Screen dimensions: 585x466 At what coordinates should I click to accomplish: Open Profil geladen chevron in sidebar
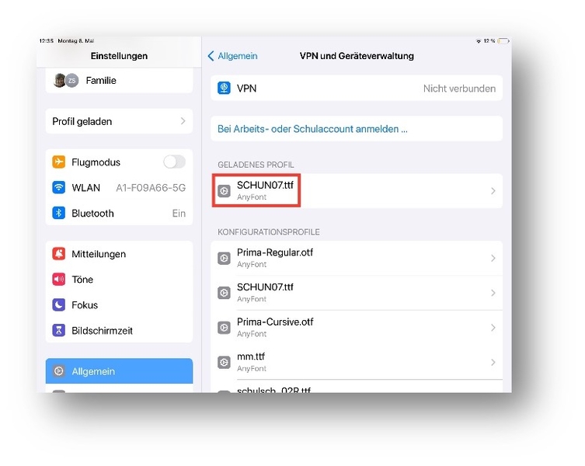click(183, 121)
